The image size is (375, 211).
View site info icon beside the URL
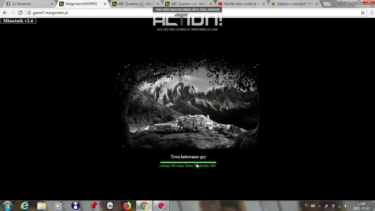click(29, 13)
